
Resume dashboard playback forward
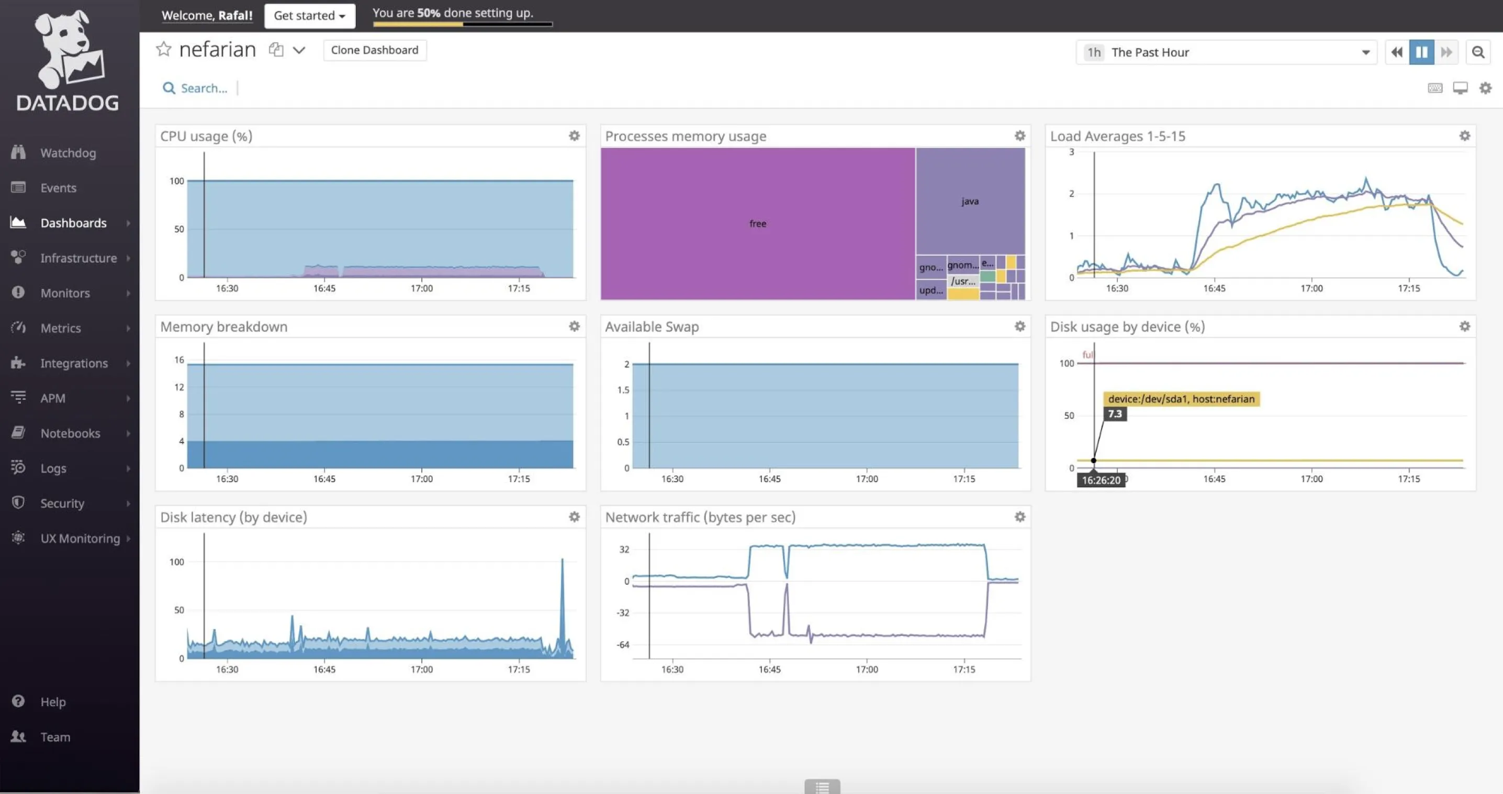pos(1446,52)
